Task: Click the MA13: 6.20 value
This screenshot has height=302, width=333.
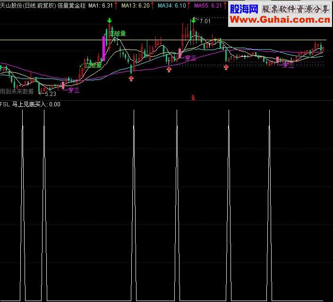Action: tap(136, 6)
